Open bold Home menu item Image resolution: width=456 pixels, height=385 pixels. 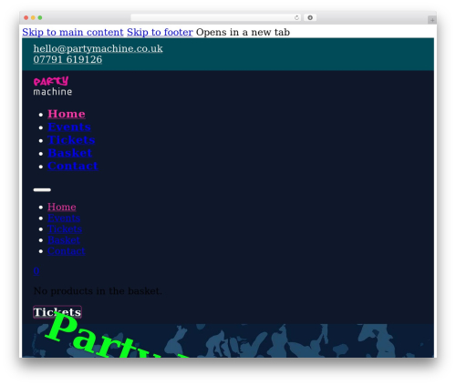tap(67, 114)
